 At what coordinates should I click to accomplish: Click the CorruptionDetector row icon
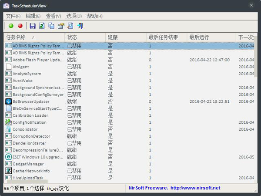(9, 136)
